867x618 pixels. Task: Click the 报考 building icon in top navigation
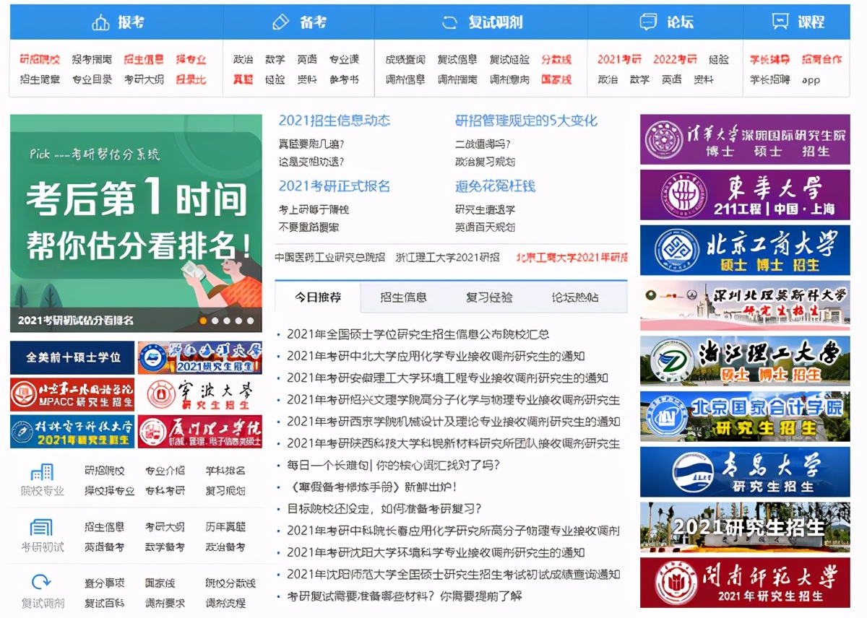click(x=100, y=22)
